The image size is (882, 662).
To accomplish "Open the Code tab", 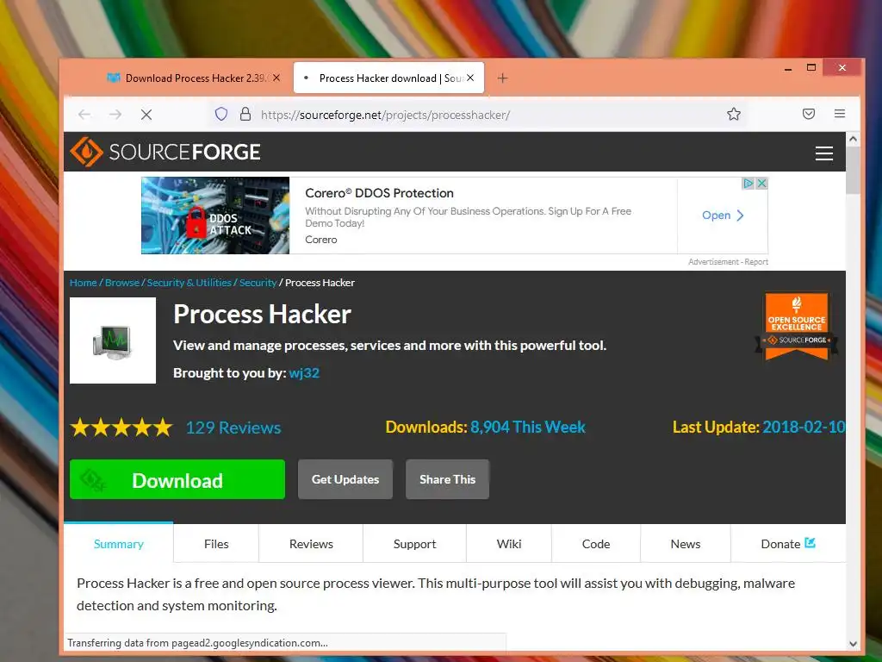I will click(596, 544).
